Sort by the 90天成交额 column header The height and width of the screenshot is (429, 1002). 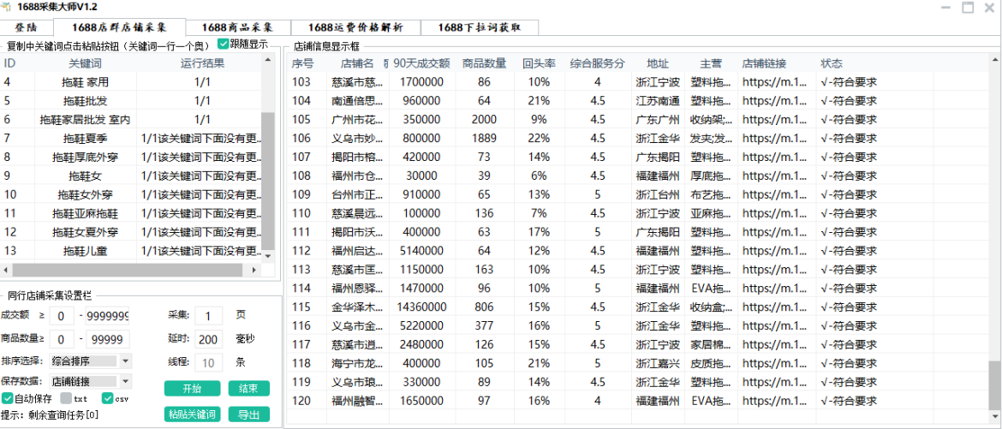(421, 63)
